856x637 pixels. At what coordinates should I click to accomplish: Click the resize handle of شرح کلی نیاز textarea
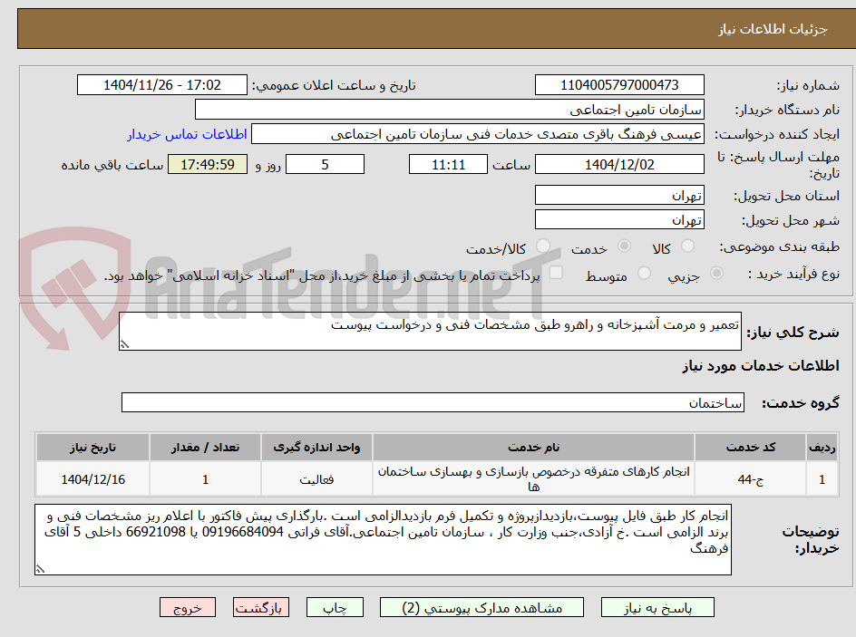click(124, 344)
